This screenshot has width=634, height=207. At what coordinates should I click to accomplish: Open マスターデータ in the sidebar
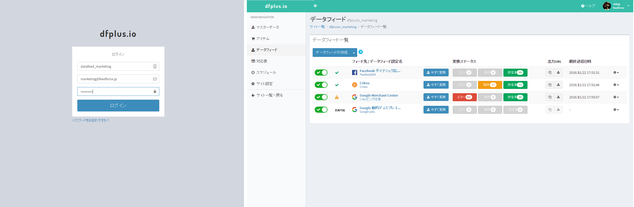[x=267, y=27]
